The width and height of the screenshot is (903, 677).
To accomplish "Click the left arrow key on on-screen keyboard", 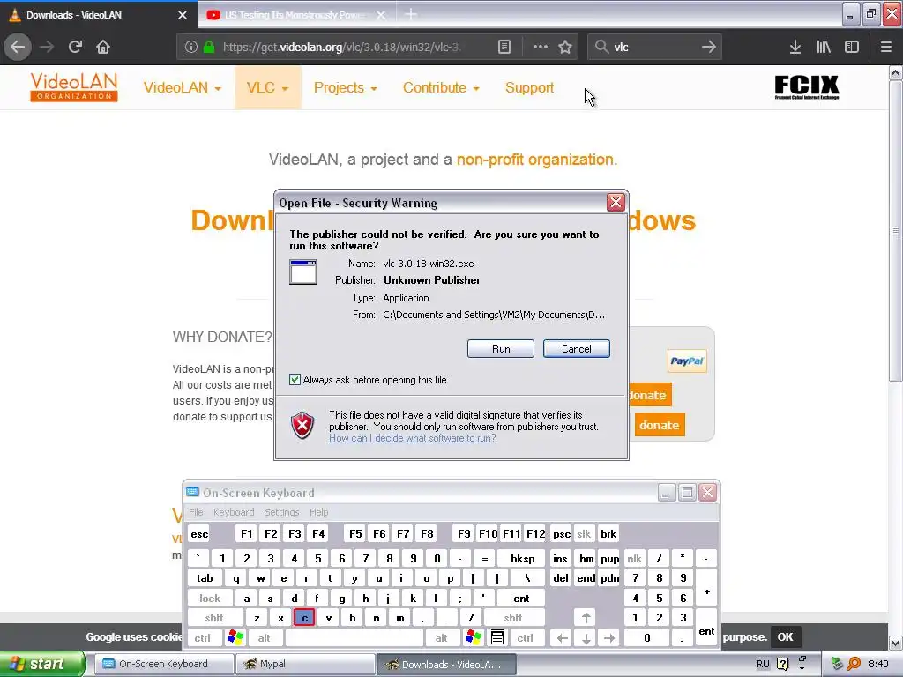I will pos(562,638).
